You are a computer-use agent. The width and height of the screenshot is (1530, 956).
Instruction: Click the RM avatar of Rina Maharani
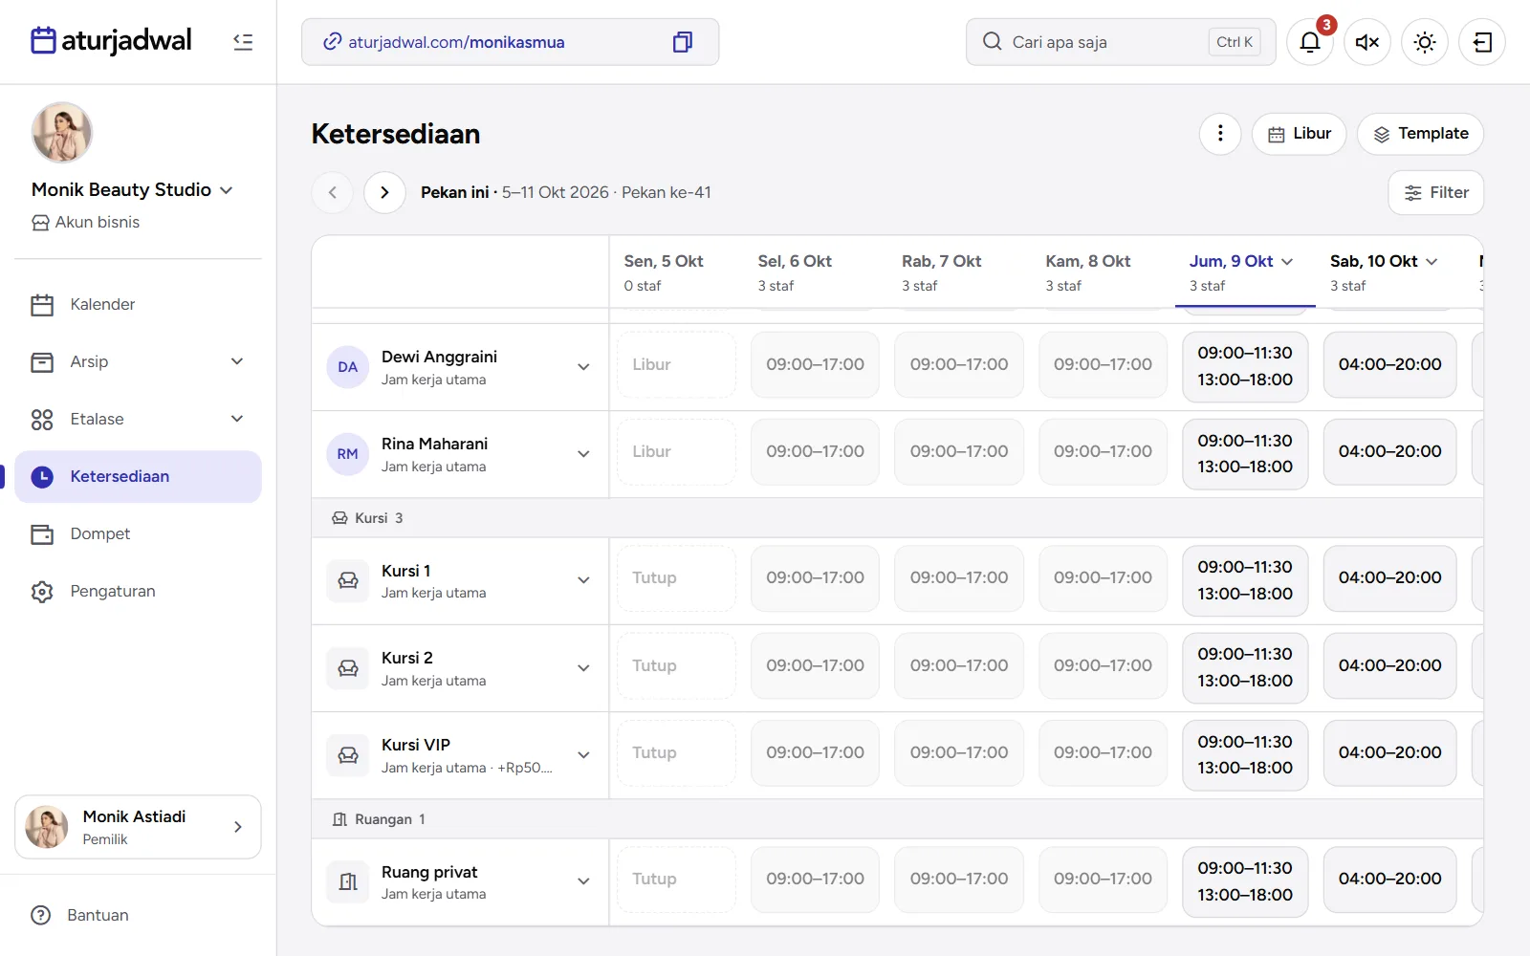tap(348, 454)
